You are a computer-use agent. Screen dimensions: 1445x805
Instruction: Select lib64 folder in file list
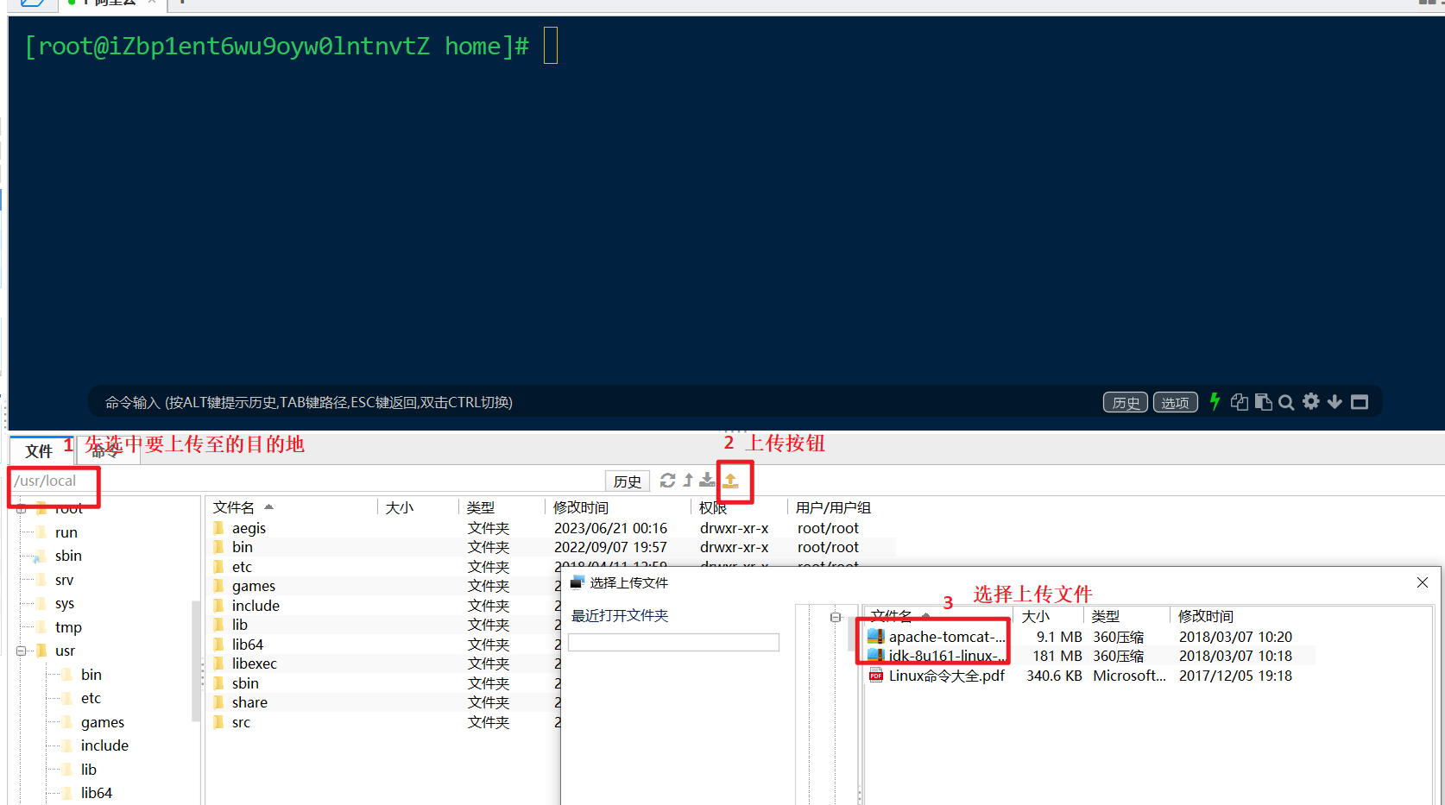(247, 645)
